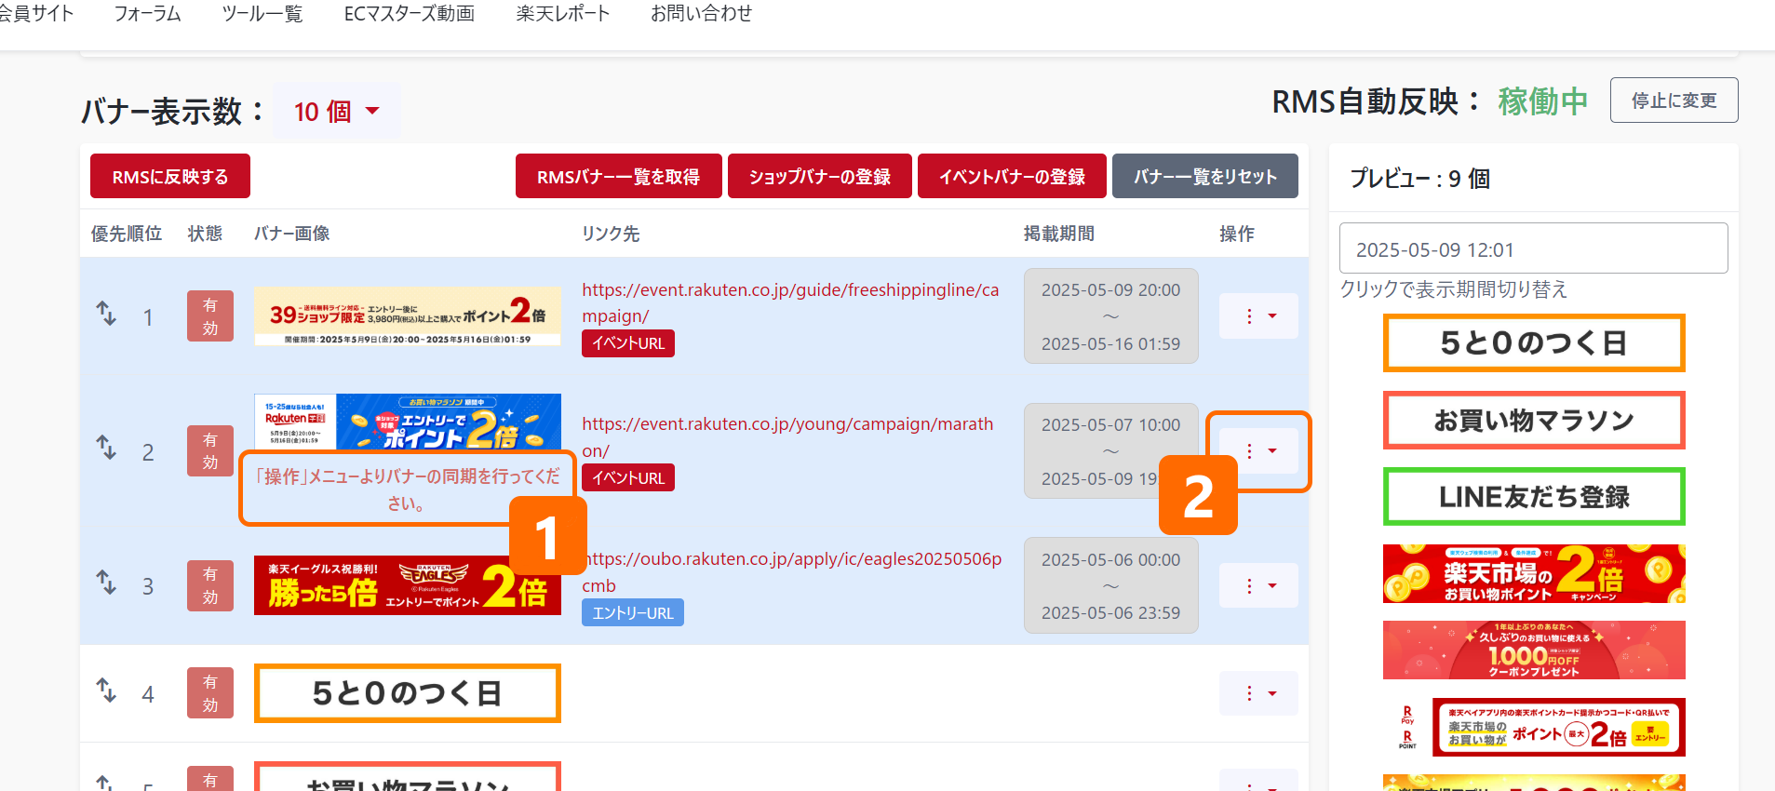Click preview 1,000円OFFクーポンプレゼント banner

pos(1534,650)
